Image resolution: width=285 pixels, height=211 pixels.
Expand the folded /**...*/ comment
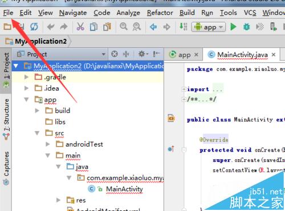(x=184, y=99)
